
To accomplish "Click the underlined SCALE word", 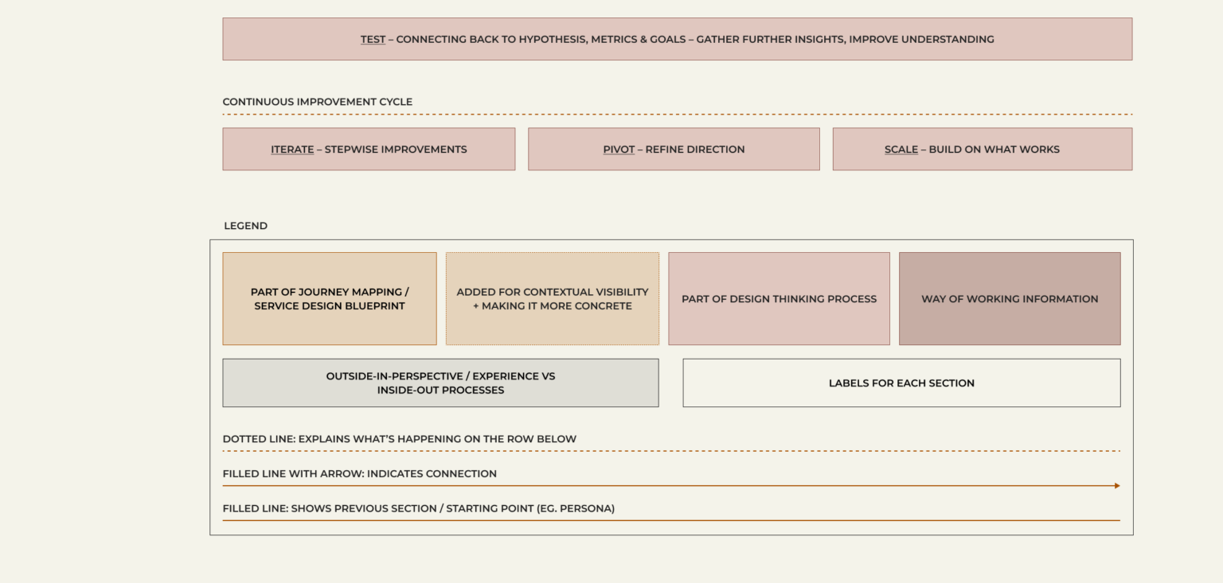I will pyautogui.click(x=901, y=150).
